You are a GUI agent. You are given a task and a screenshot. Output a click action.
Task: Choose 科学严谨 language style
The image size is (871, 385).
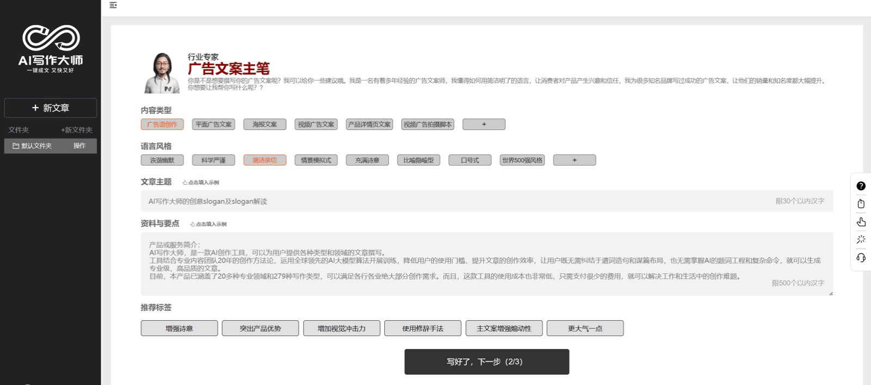coord(213,160)
